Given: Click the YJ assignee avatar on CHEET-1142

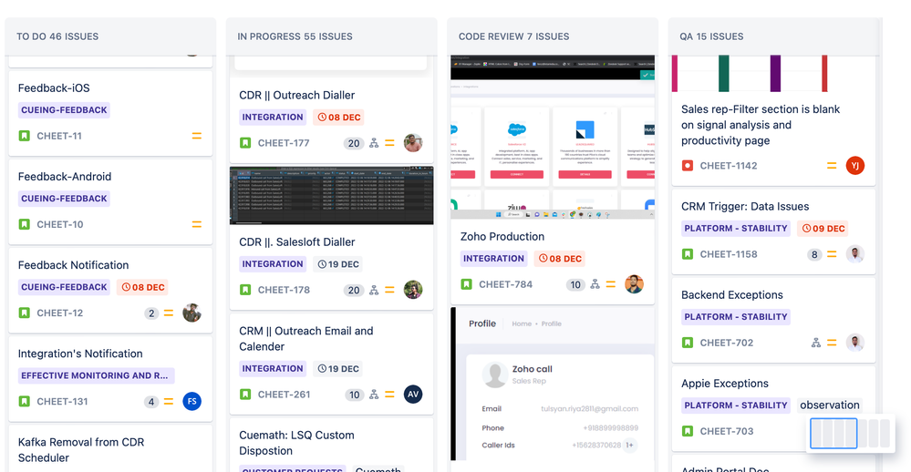Looking at the screenshot, I should [x=855, y=166].
